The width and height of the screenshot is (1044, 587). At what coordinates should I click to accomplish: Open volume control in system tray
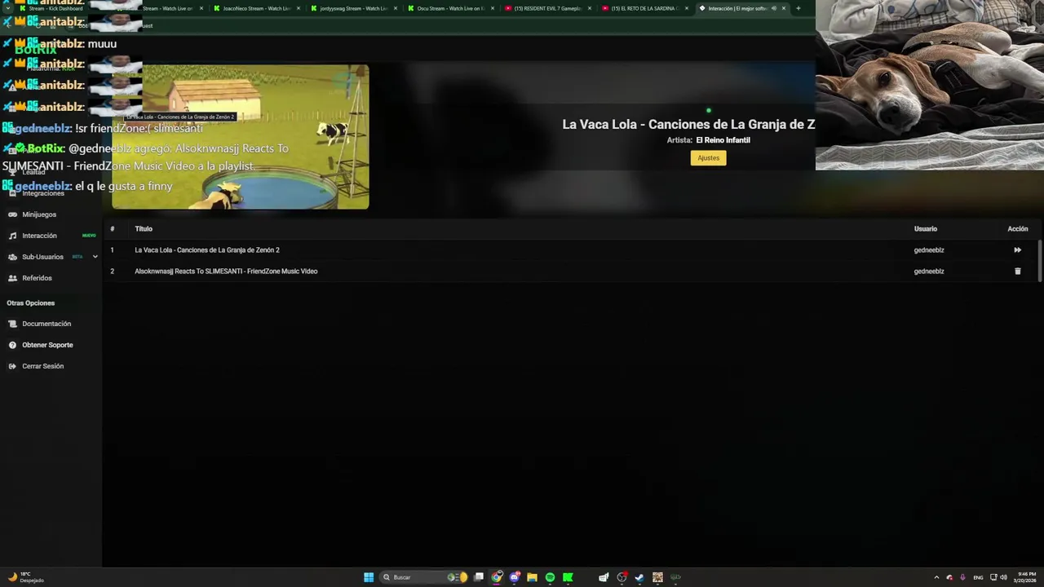(x=1003, y=577)
